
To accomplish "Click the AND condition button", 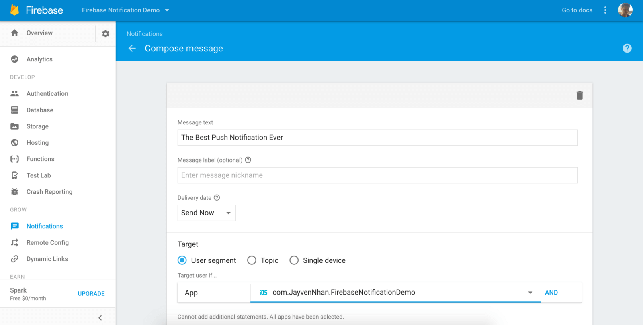I will (551, 292).
